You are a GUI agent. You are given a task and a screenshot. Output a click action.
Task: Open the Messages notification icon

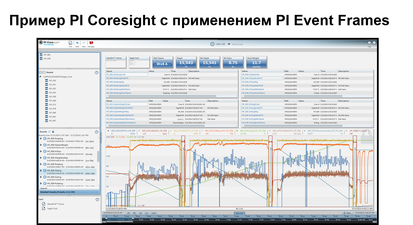91,43
